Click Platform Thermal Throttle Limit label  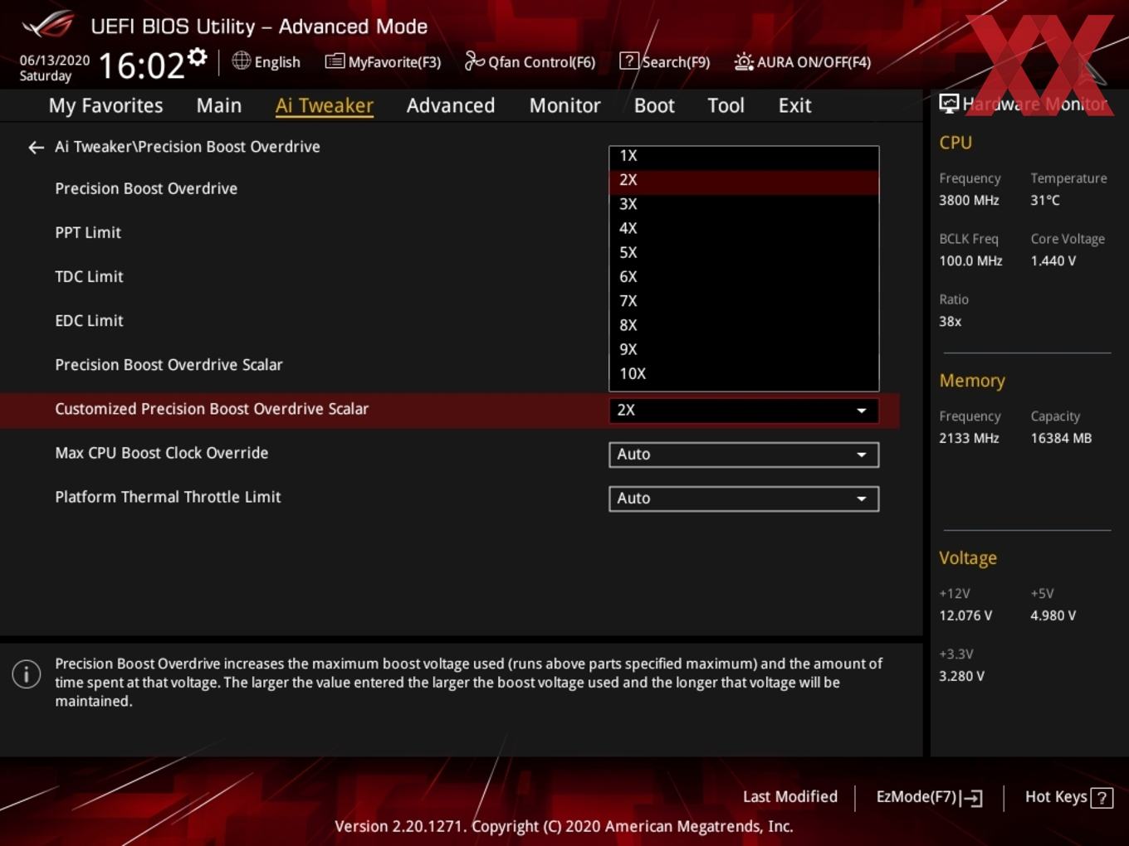pyautogui.click(x=168, y=497)
